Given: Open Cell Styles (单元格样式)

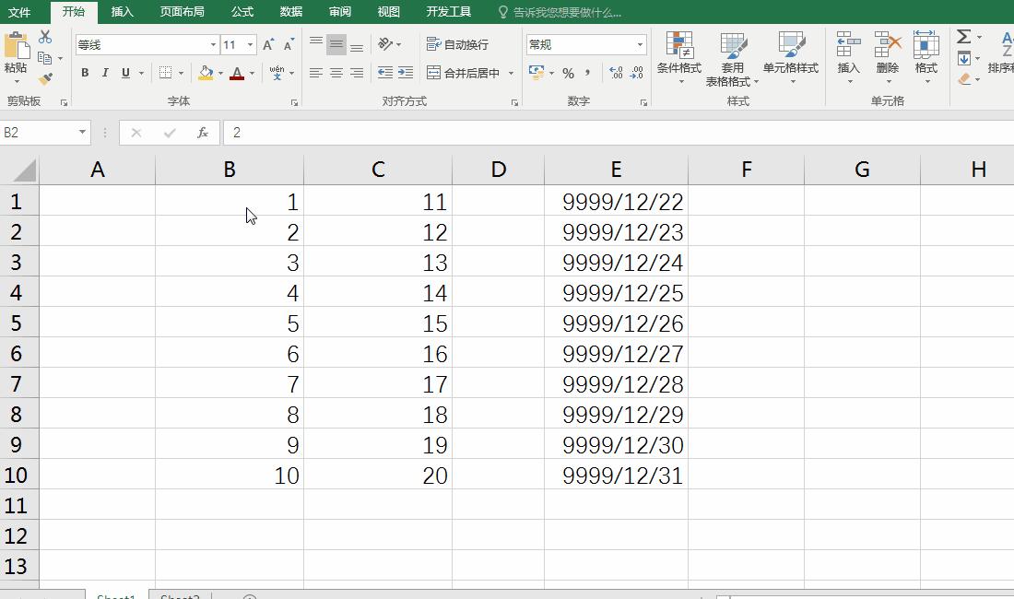Looking at the screenshot, I should click(x=791, y=58).
